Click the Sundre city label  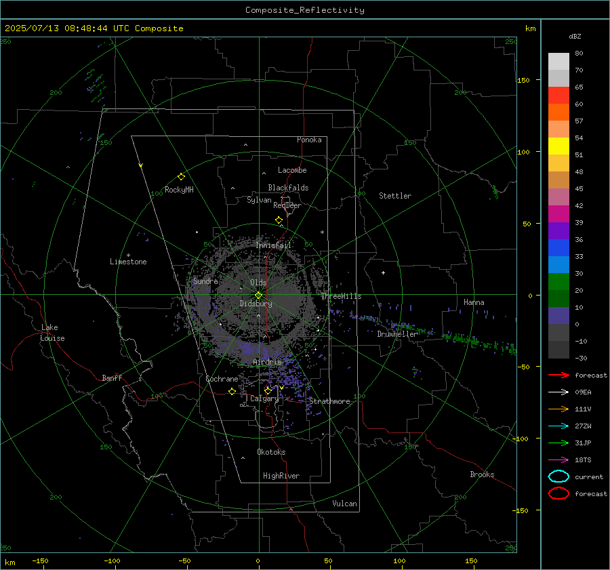[x=205, y=281]
